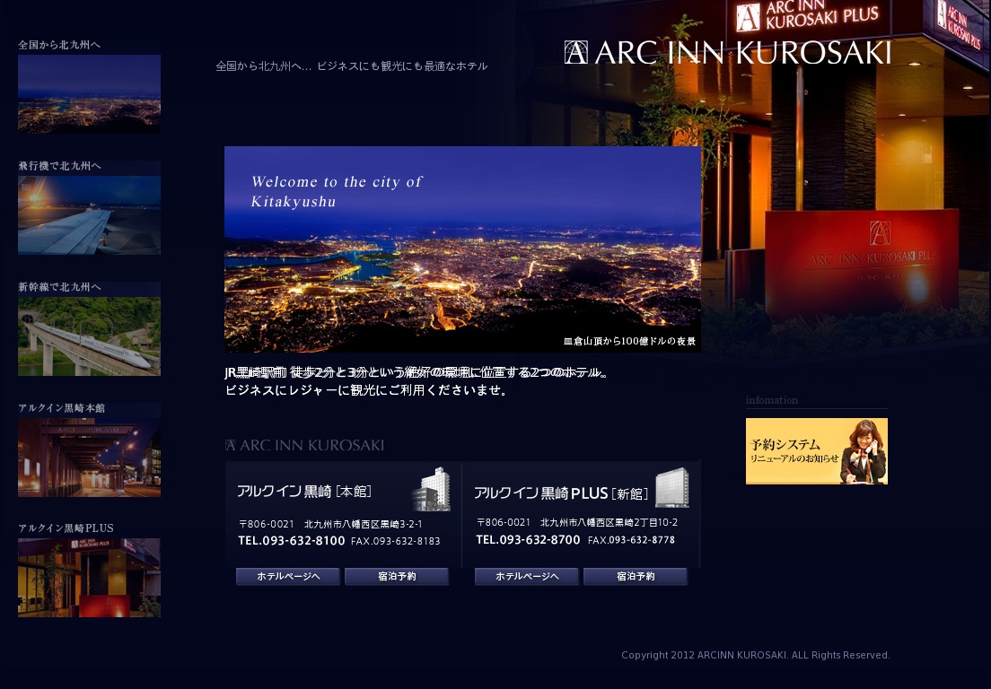The height and width of the screenshot is (689, 991).
Task: Click the tagline ビジネスにも観光にも最適なホテル
Action: [x=402, y=65]
